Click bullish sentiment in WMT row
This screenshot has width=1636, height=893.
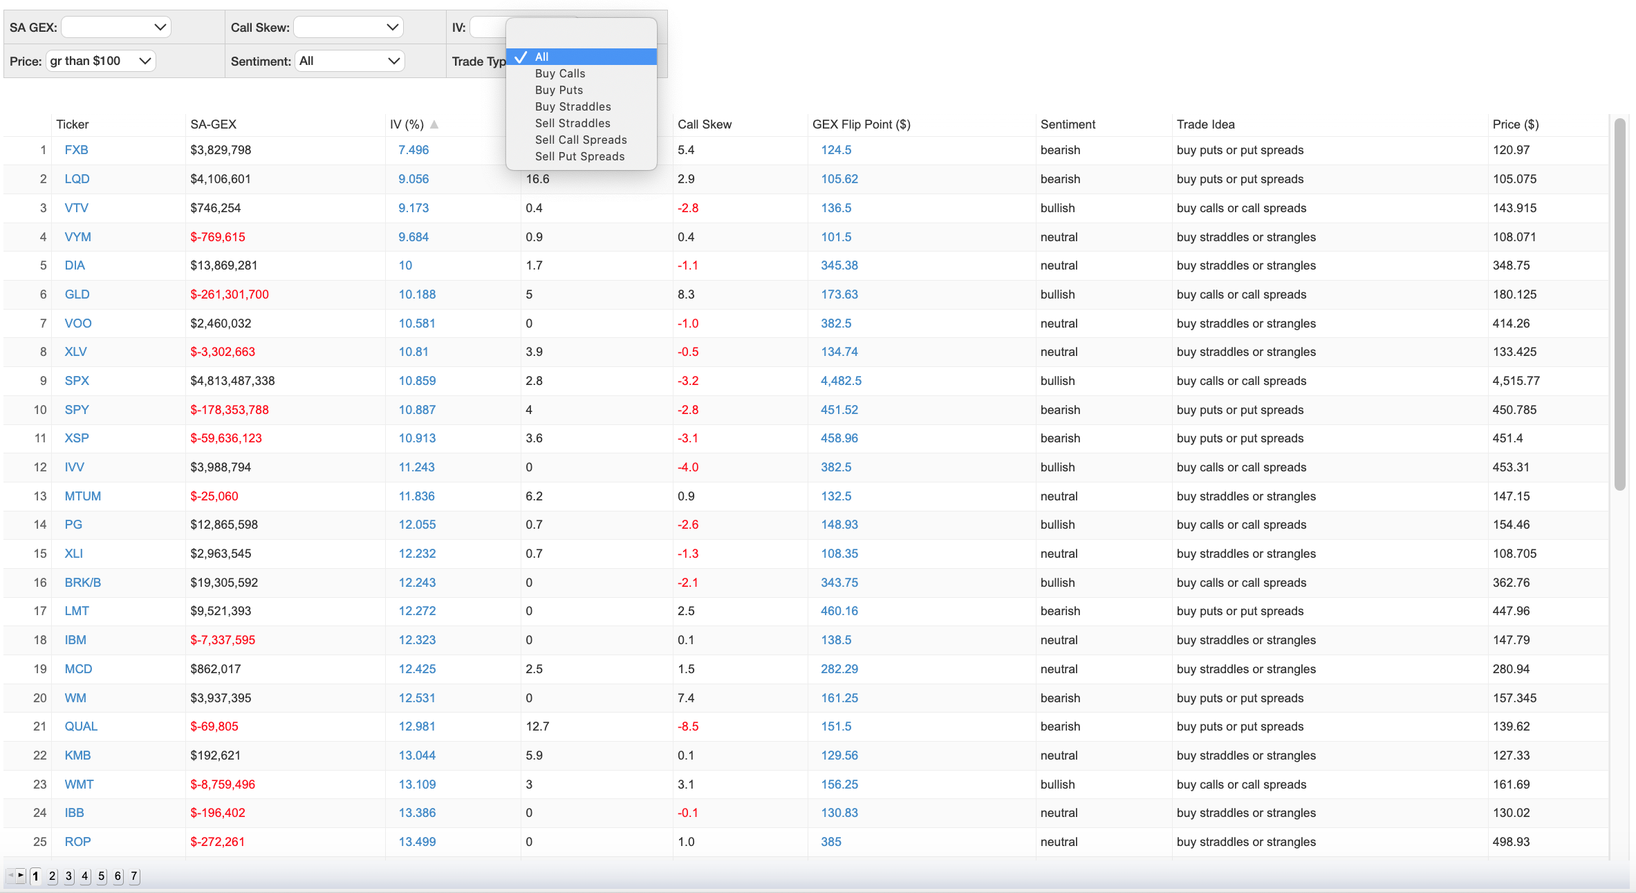[x=1058, y=784]
